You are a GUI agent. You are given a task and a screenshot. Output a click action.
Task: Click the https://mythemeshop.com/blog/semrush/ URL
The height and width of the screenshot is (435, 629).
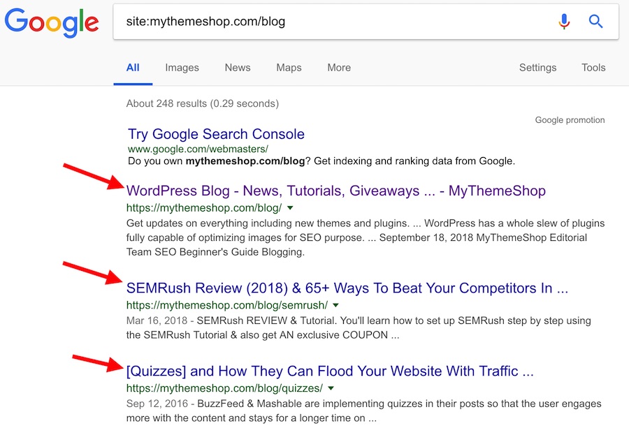point(227,305)
